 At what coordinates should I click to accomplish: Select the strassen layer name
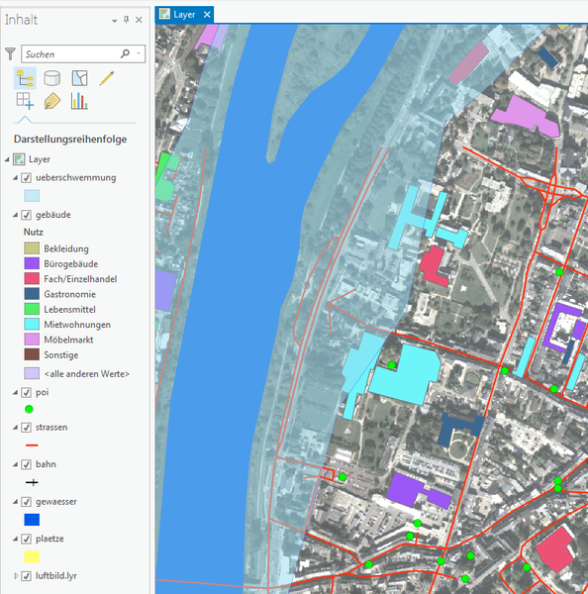point(51,428)
